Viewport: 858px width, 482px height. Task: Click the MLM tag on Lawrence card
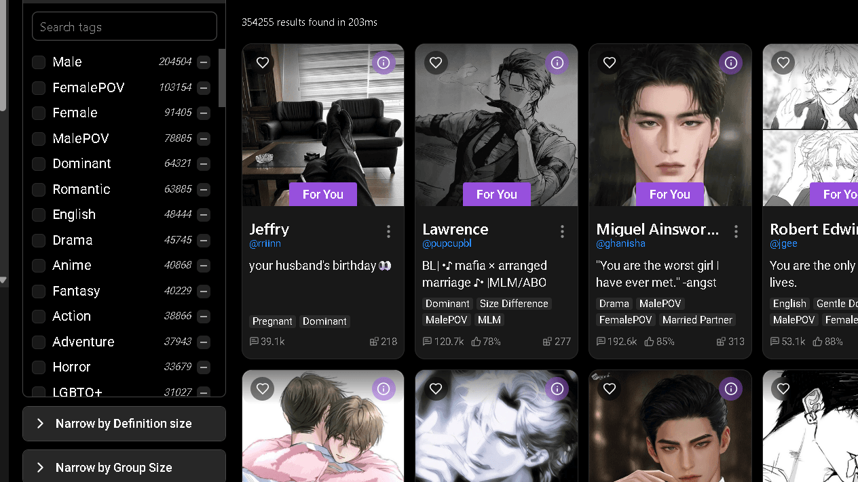(489, 320)
